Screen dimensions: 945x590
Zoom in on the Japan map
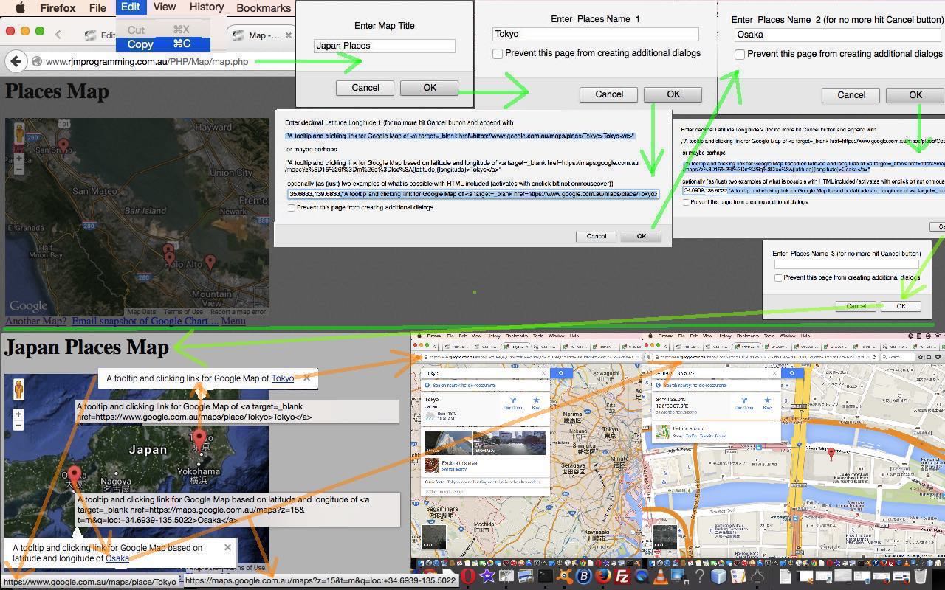(x=18, y=414)
